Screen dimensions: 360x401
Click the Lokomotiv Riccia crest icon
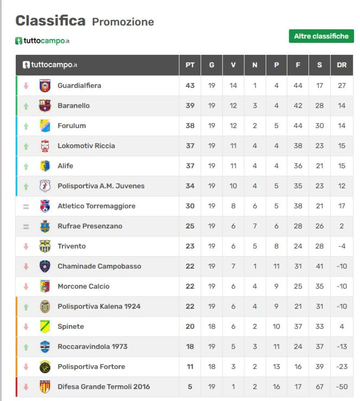tap(45, 146)
